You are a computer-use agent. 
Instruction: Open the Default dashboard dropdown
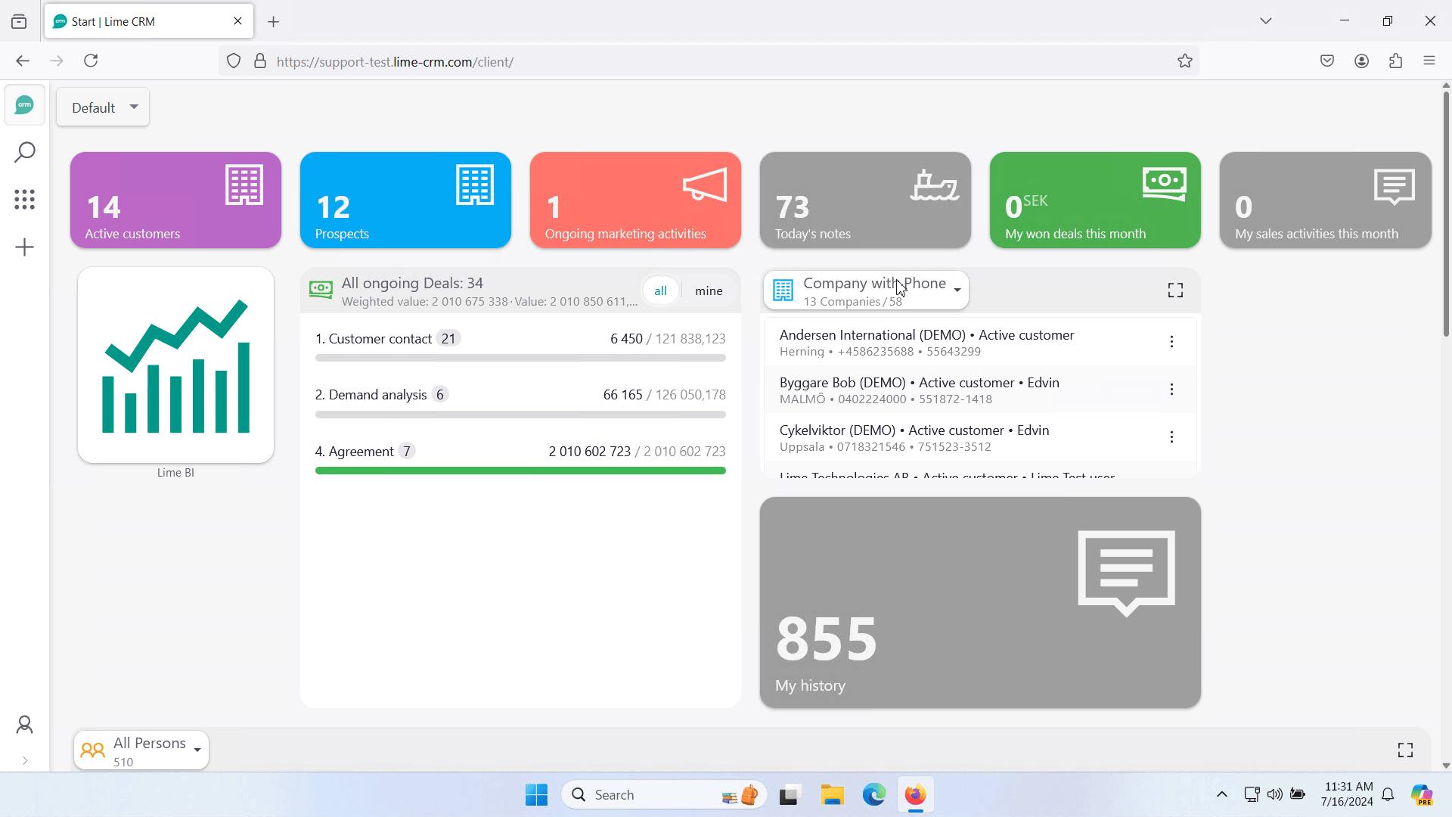[103, 107]
